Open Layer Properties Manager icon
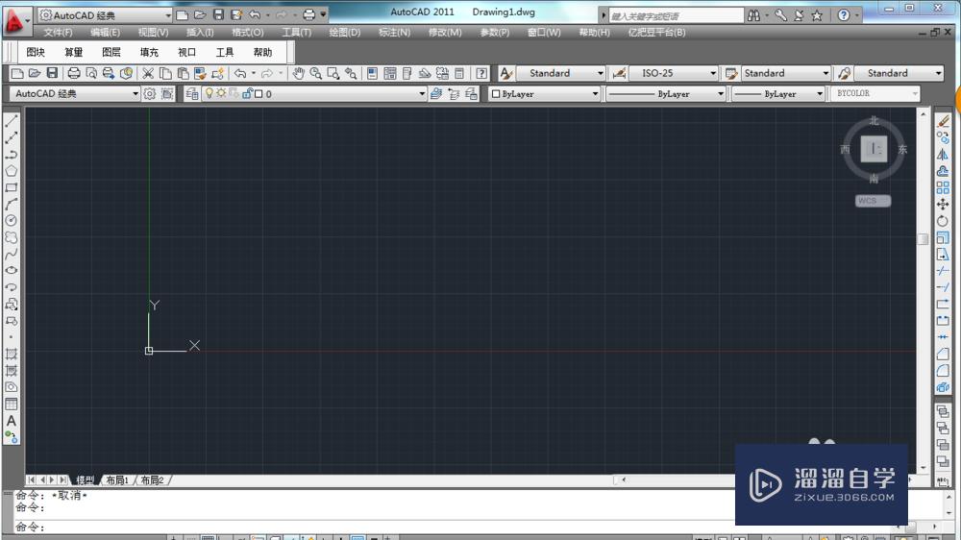 tap(192, 94)
